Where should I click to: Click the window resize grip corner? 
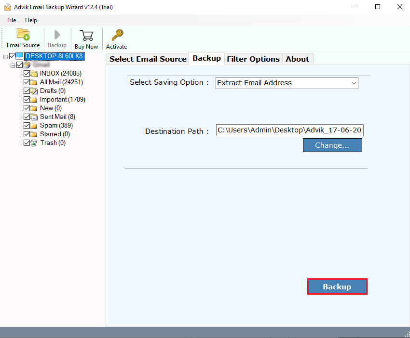click(x=407, y=335)
